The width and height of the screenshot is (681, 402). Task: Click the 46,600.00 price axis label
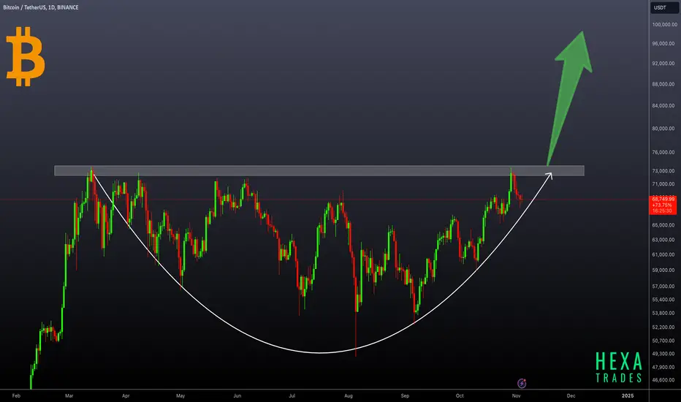pos(663,380)
